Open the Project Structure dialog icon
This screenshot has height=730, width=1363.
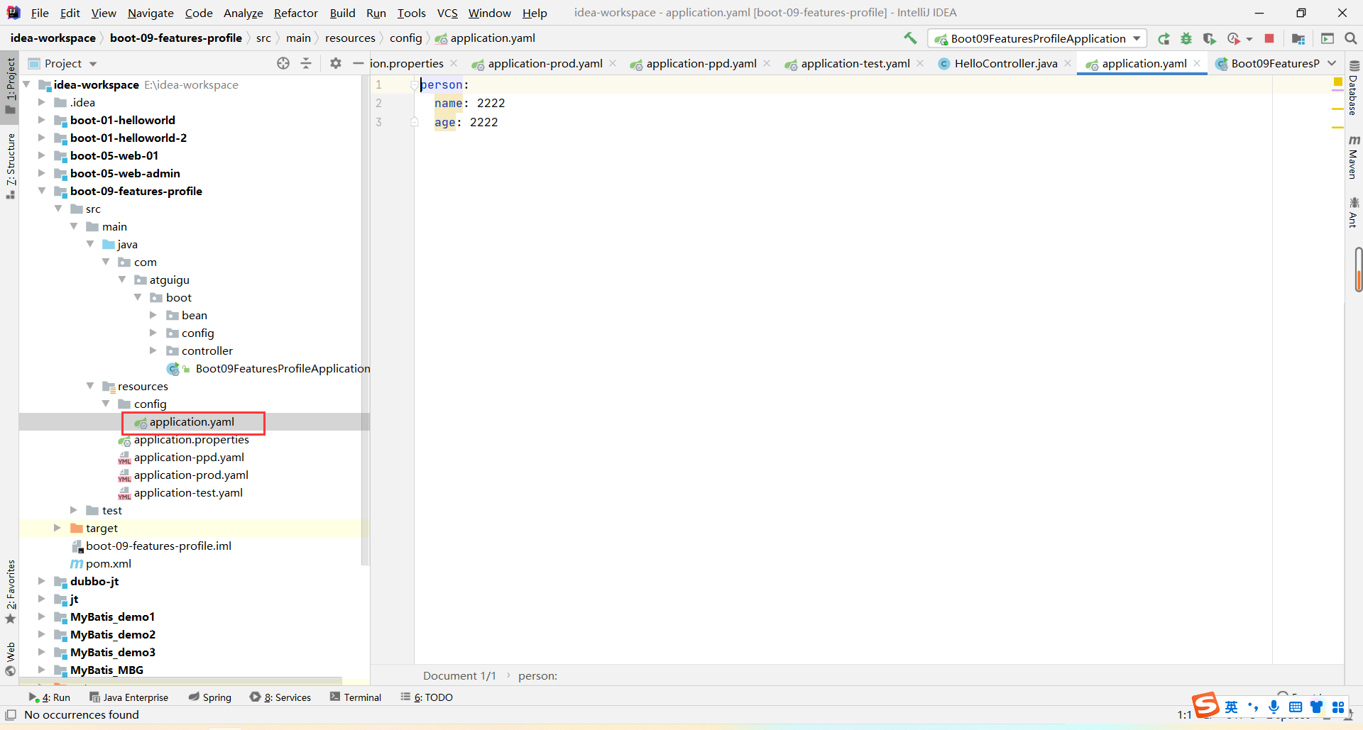[1298, 38]
